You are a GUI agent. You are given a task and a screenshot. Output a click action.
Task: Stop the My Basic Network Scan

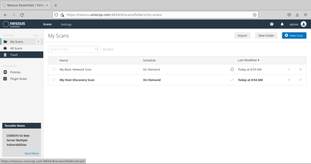[x=300, y=69]
